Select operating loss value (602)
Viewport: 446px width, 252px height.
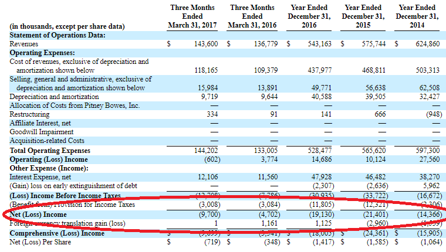(x=212, y=159)
